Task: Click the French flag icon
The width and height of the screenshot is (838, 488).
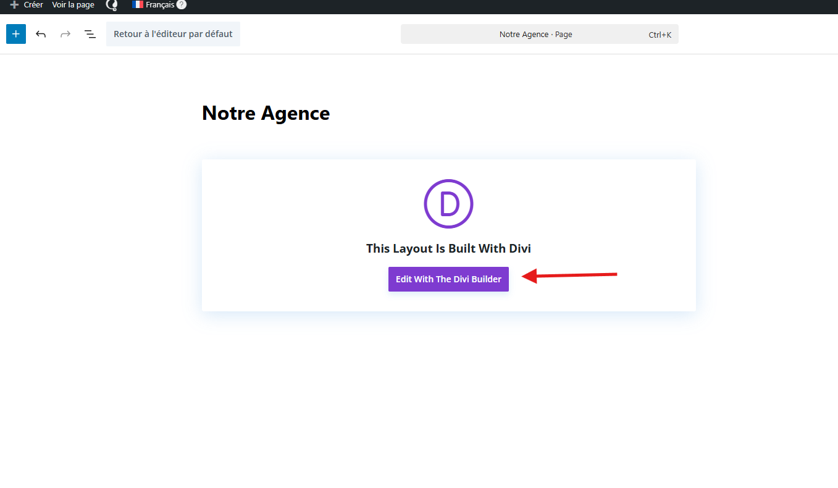Action: tap(137, 4)
